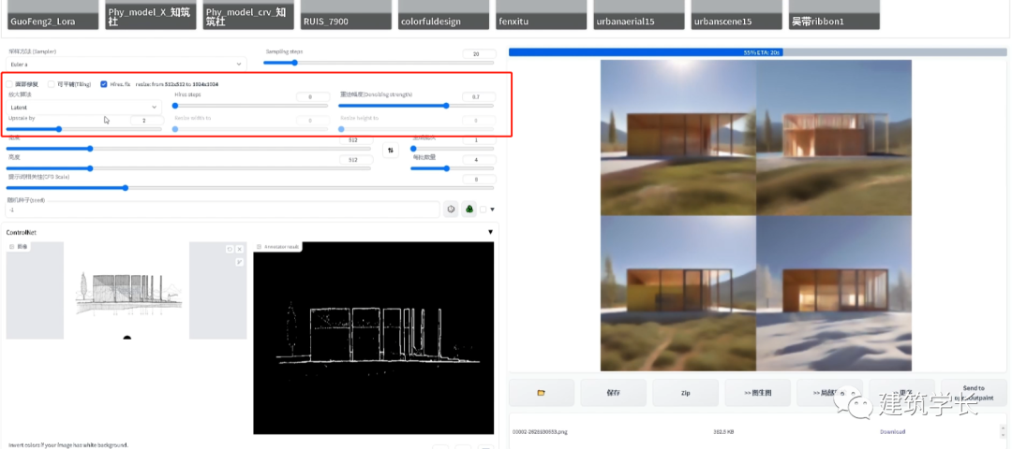Viewport: 1012px width, 449px height.
Task: Open the Euler a sampler dropdown
Action: pyautogui.click(x=125, y=64)
